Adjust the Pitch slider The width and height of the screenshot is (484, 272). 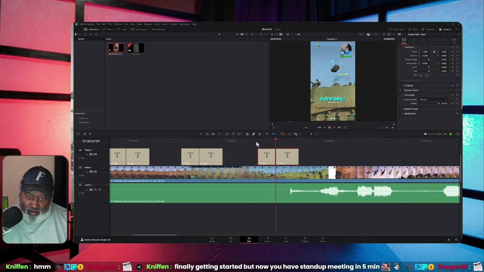(x=429, y=67)
